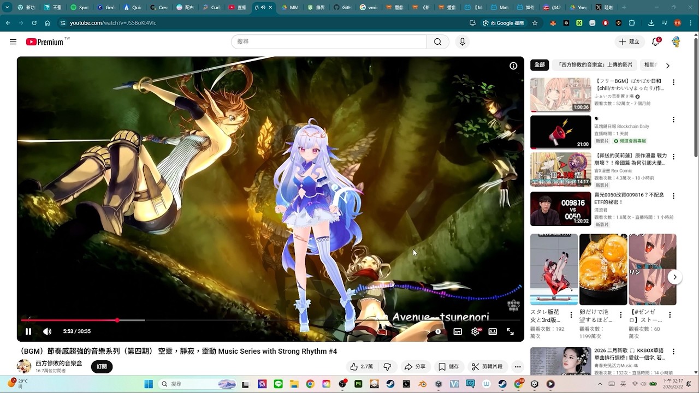Subscribe using the 訂閱 button
Viewport: 699px width, 393px height.
tap(102, 367)
